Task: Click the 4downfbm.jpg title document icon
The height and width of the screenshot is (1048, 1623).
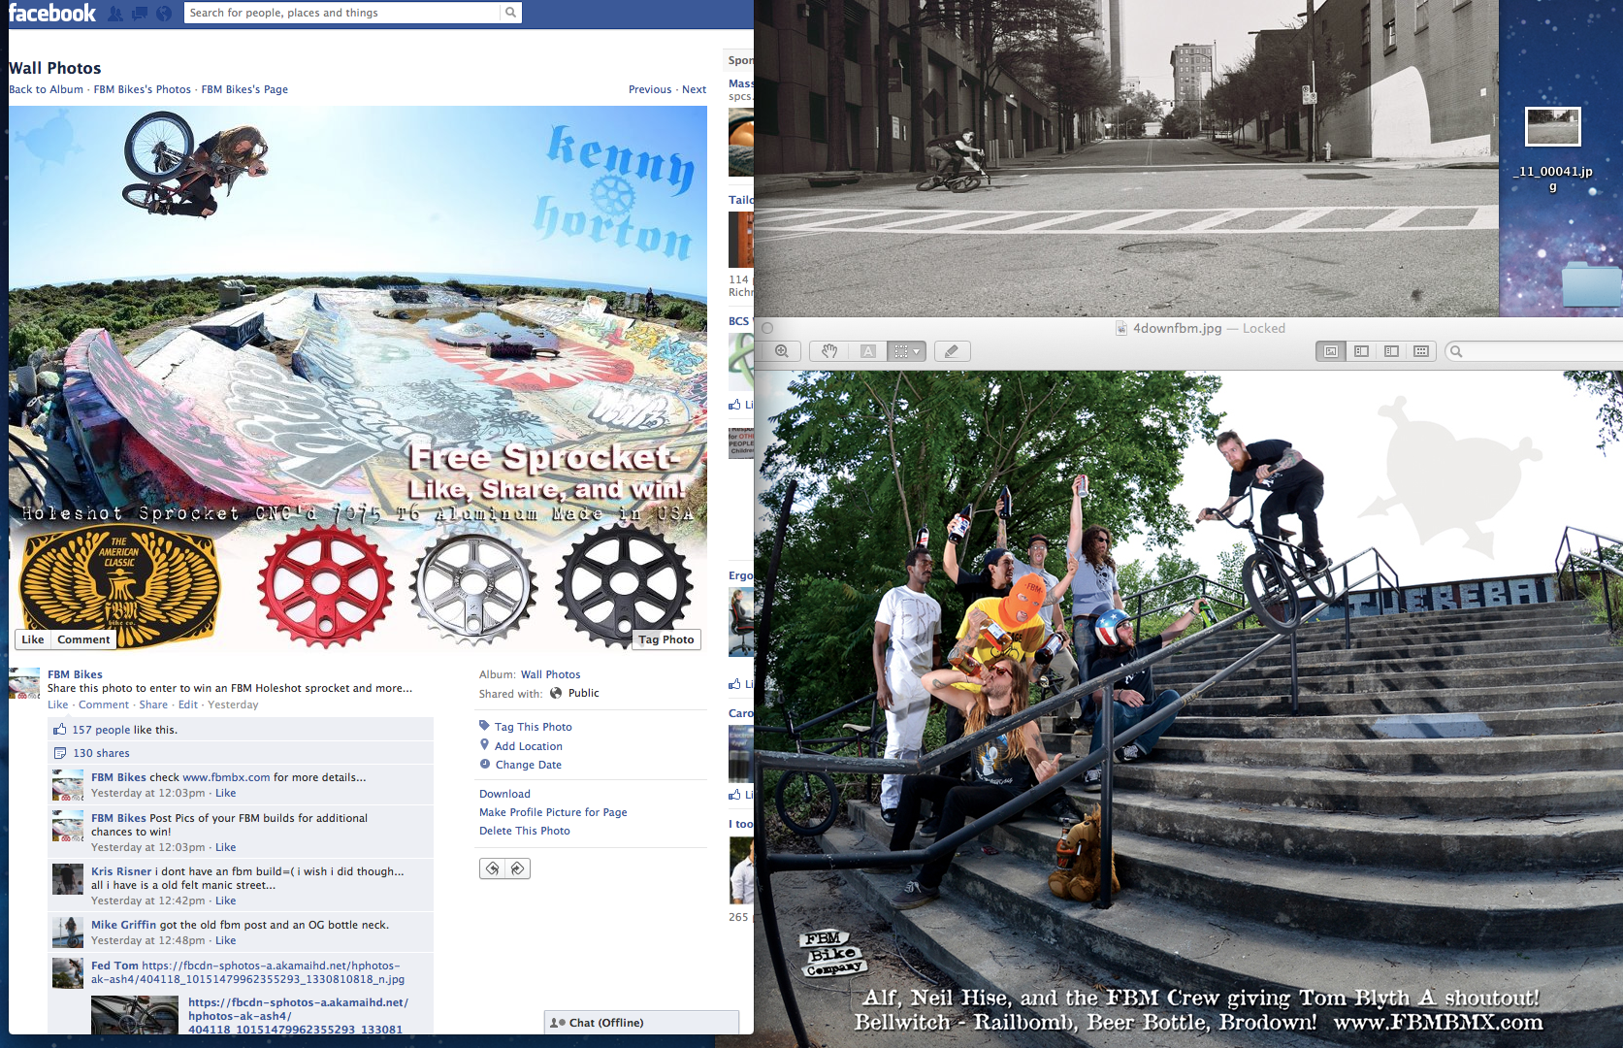Action: point(1121,329)
